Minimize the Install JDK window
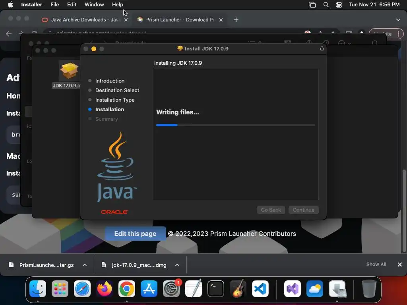Image resolution: width=407 pixels, height=305 pixels. point(94,49)
